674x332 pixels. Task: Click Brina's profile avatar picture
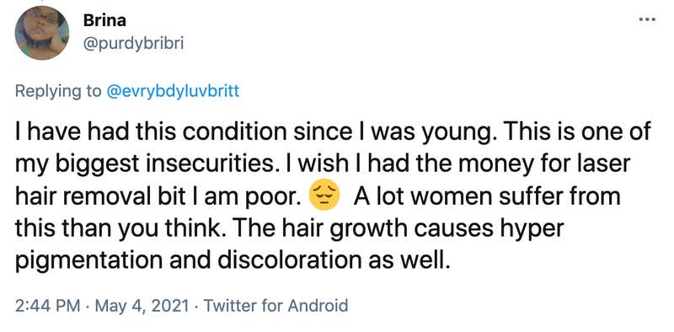pos(42,33)
